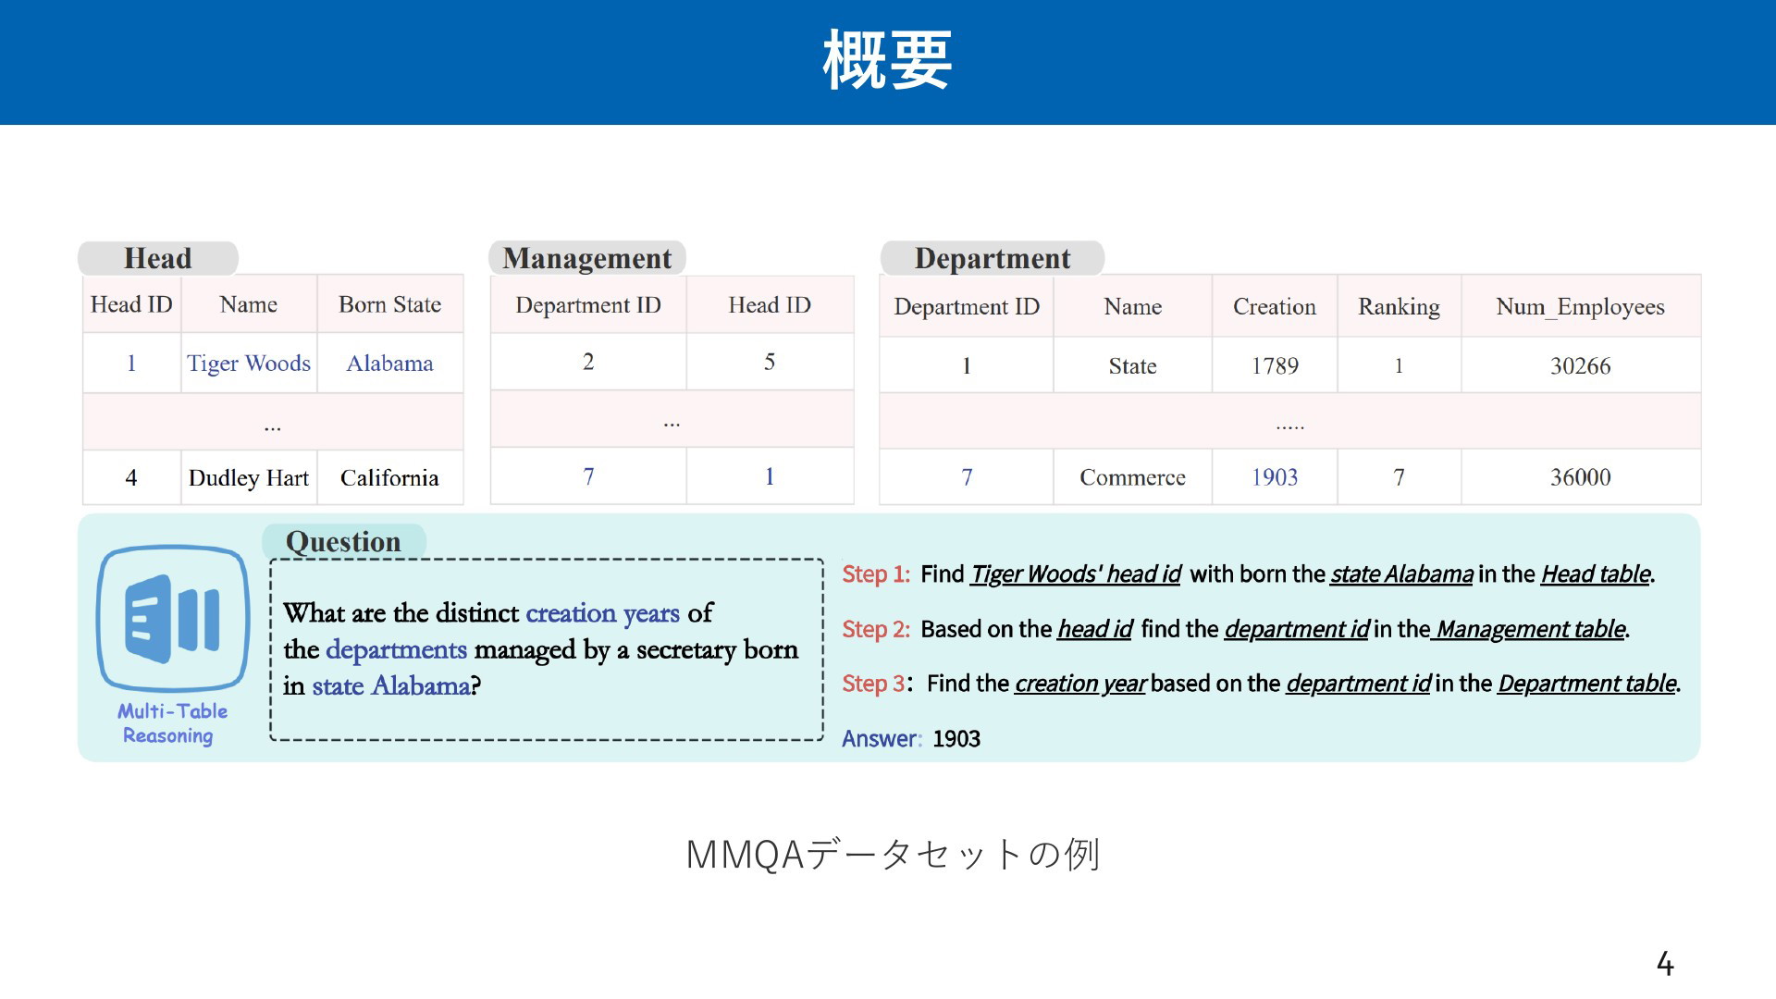The image size is (1776, 999).
Task: Select the Head table label
Action: click(x=158, y=258)
